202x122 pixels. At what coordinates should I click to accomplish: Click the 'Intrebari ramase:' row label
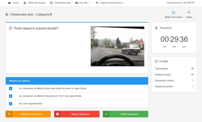pos(163,75)
